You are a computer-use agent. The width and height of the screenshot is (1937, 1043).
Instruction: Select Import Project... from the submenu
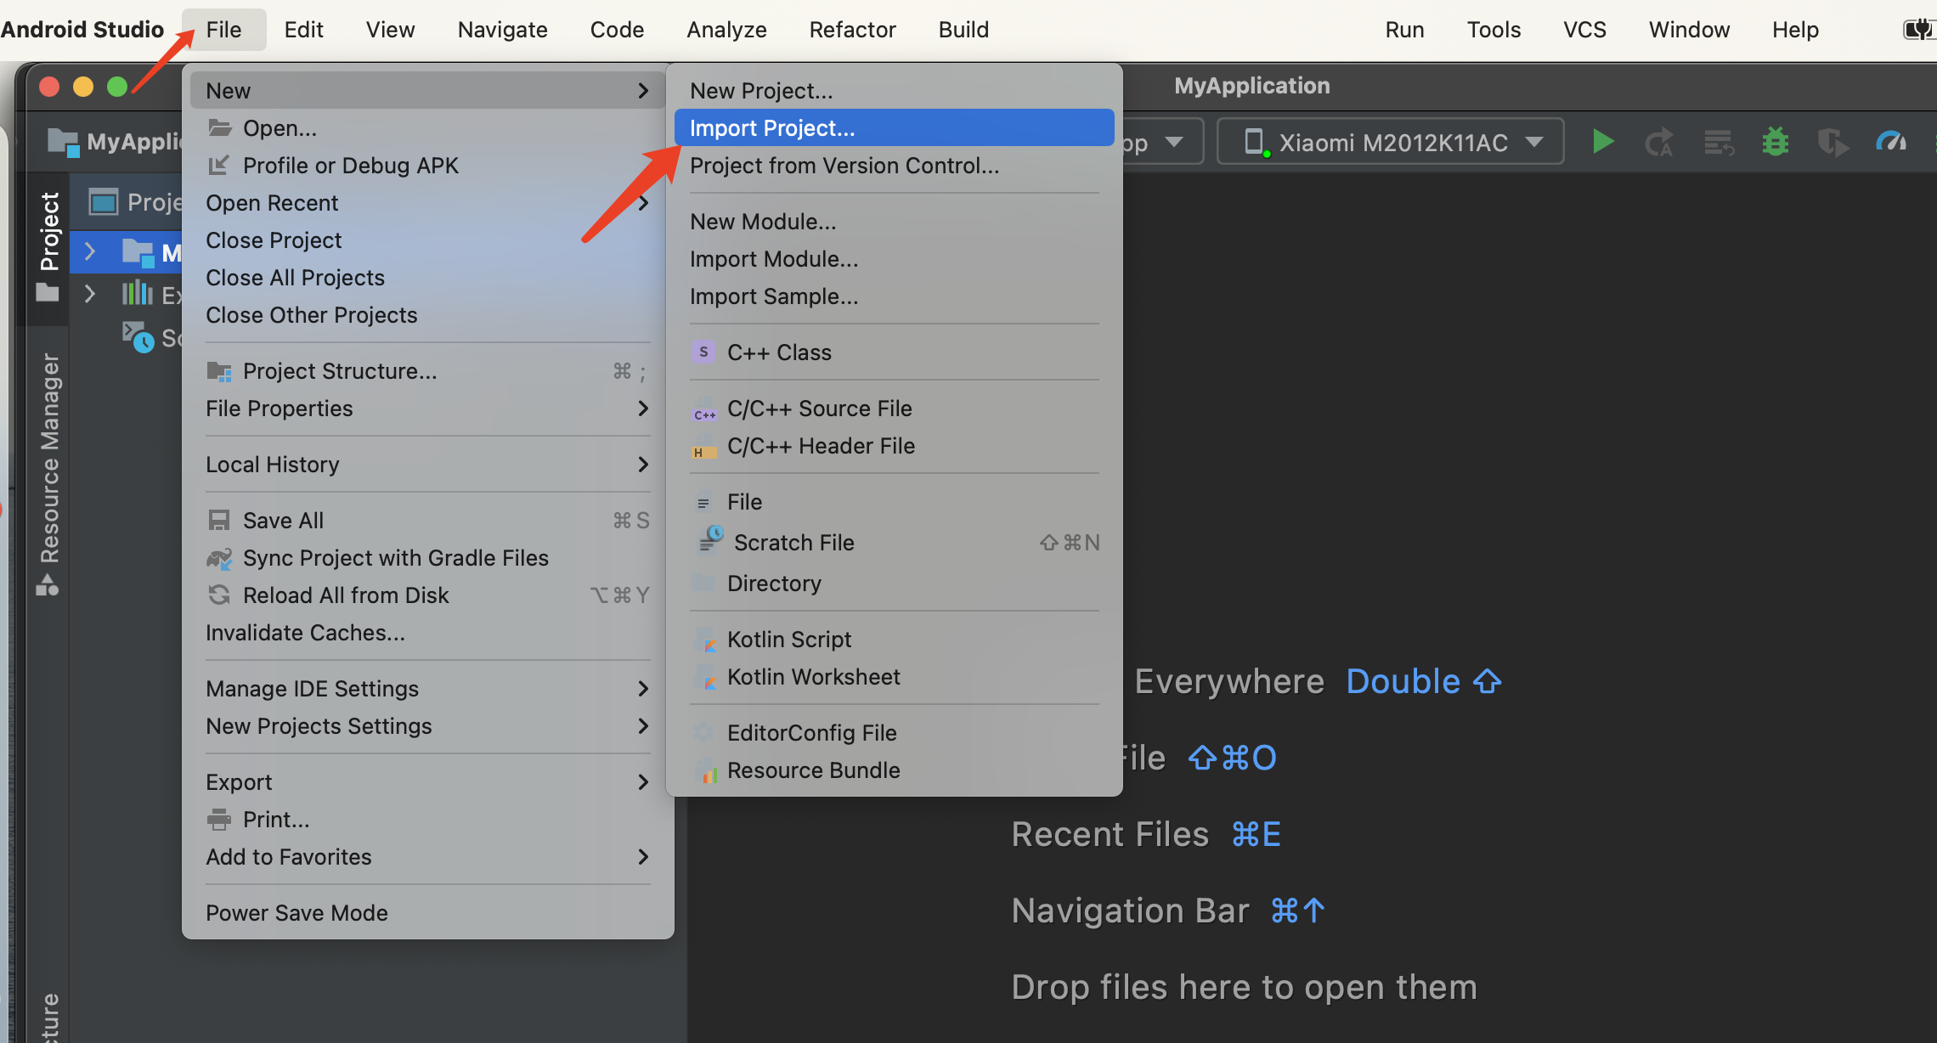pyautogui.click(x=894, y=127)
